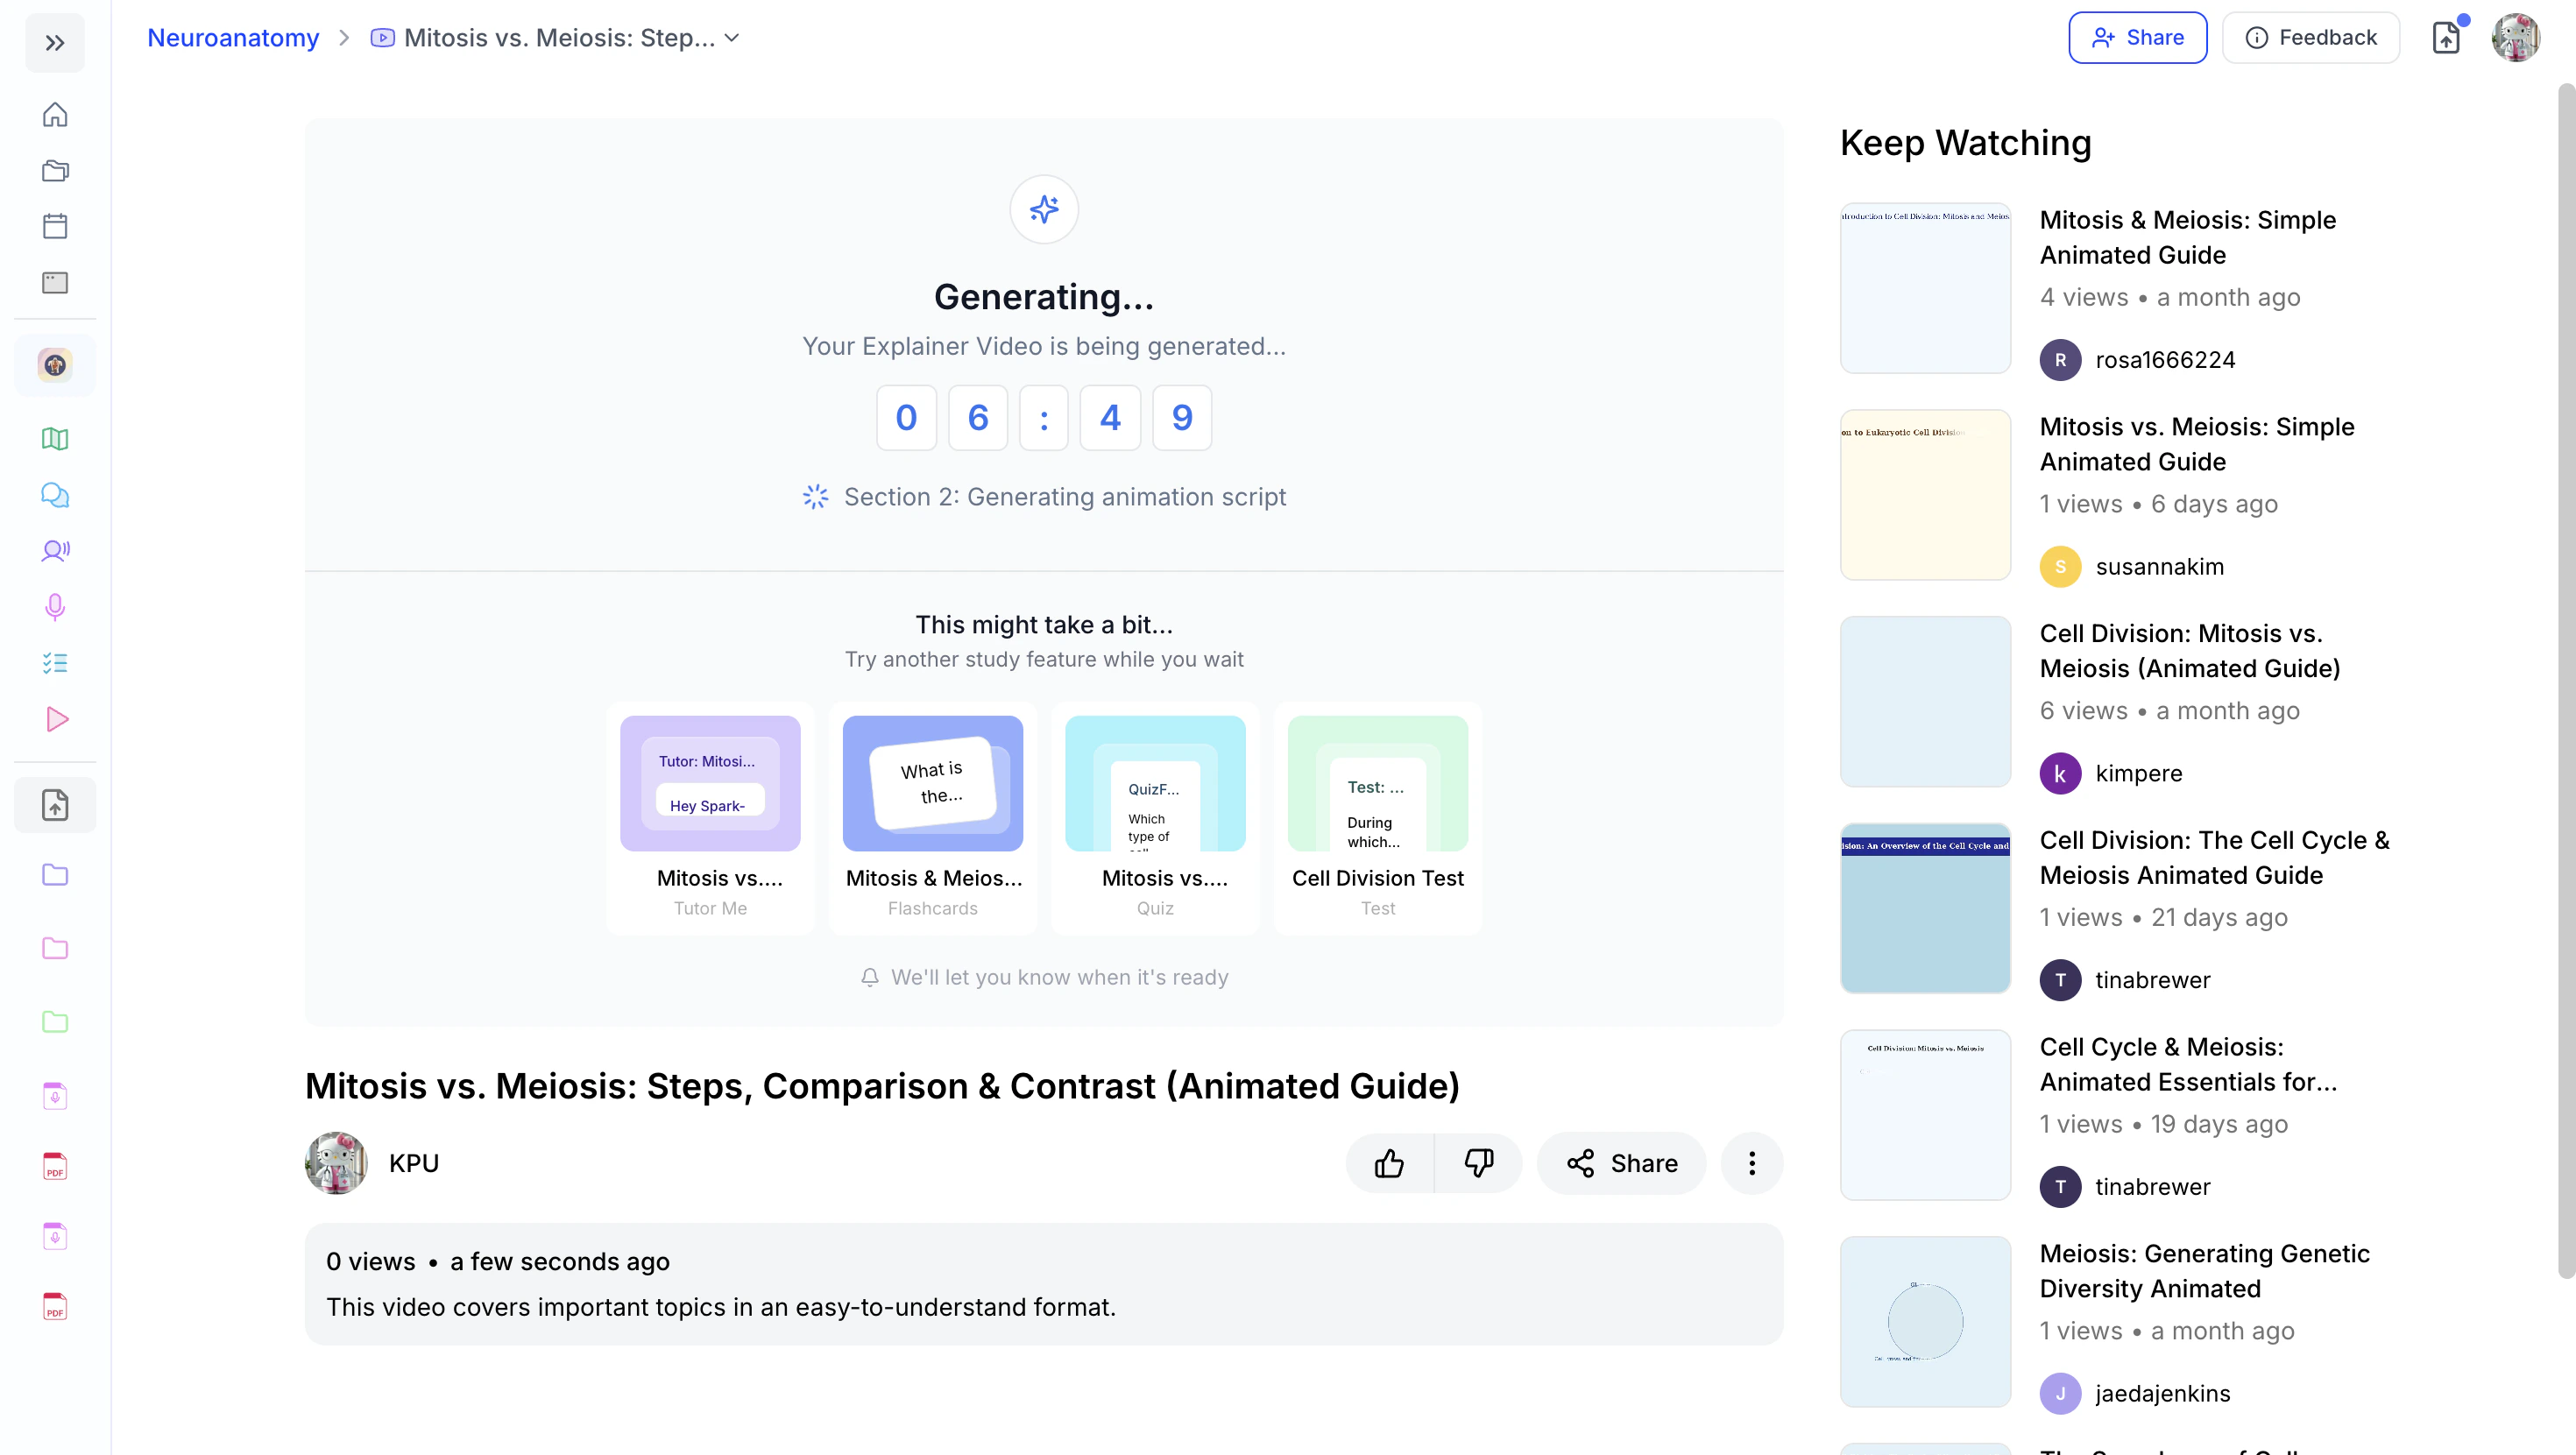Open the green folder in the sidebar
2576x1455 pixels.
point(55,1022)
